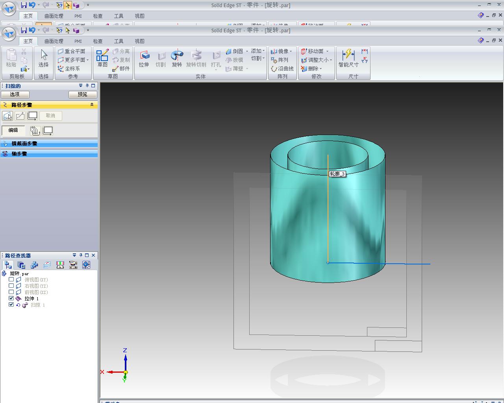Viewport: 504px width, 403px height.
Task: Expand the Move Faces (移动面) dropdown arrow
Action: [327, 52]
